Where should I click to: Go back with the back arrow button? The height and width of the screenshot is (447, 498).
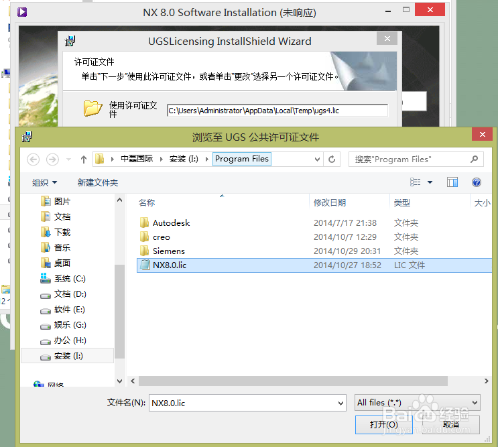pyautogui.click(x=34, y=159)
